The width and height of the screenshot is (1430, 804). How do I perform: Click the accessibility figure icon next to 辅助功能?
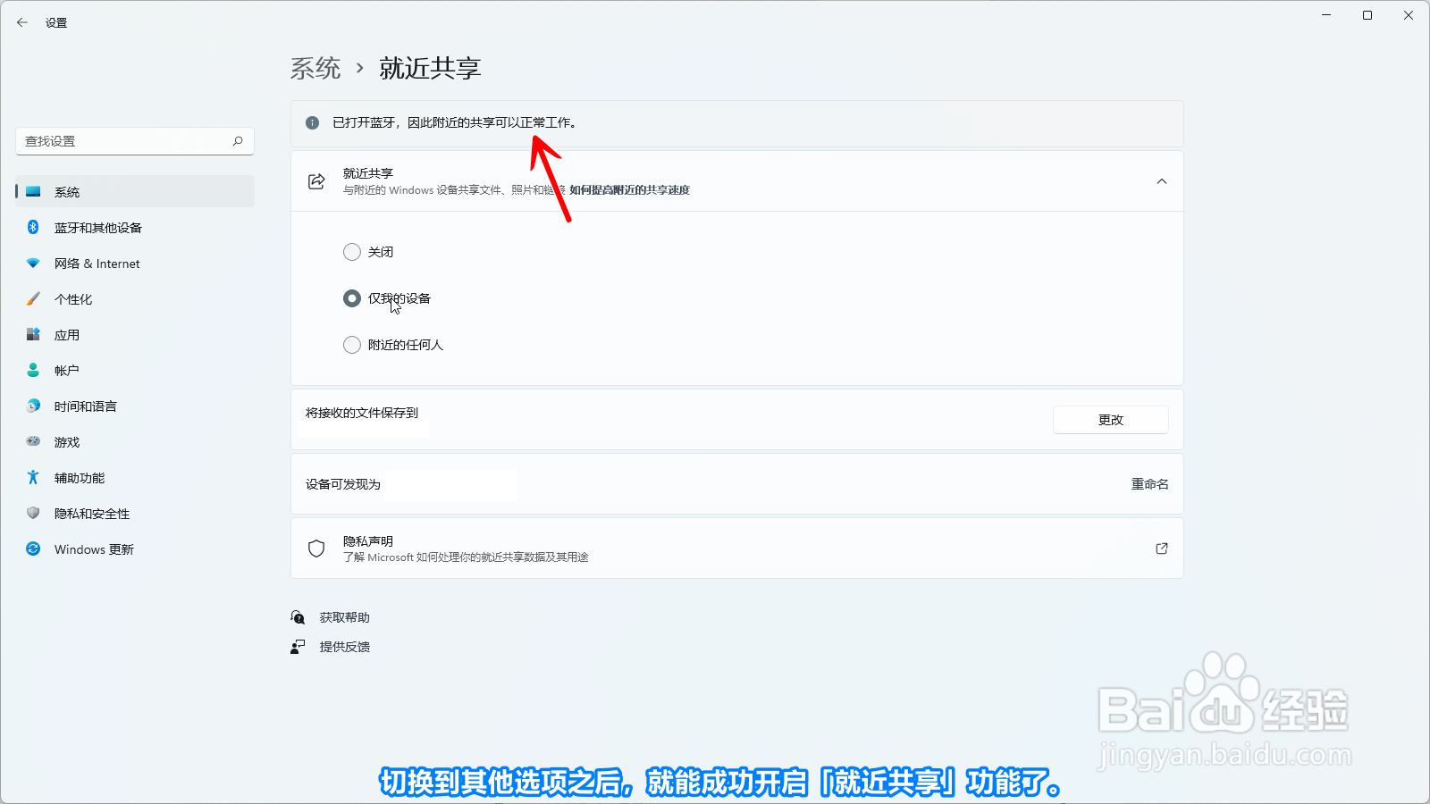tap(33, 477)
